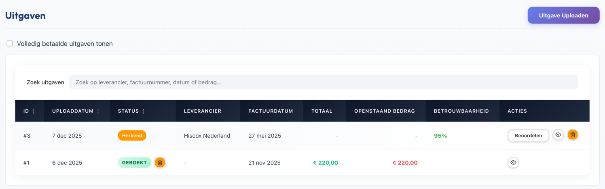605x189 pixels.
Task: Select the Hiscox Nederland supplier cell
Action: tap(207, 136)
